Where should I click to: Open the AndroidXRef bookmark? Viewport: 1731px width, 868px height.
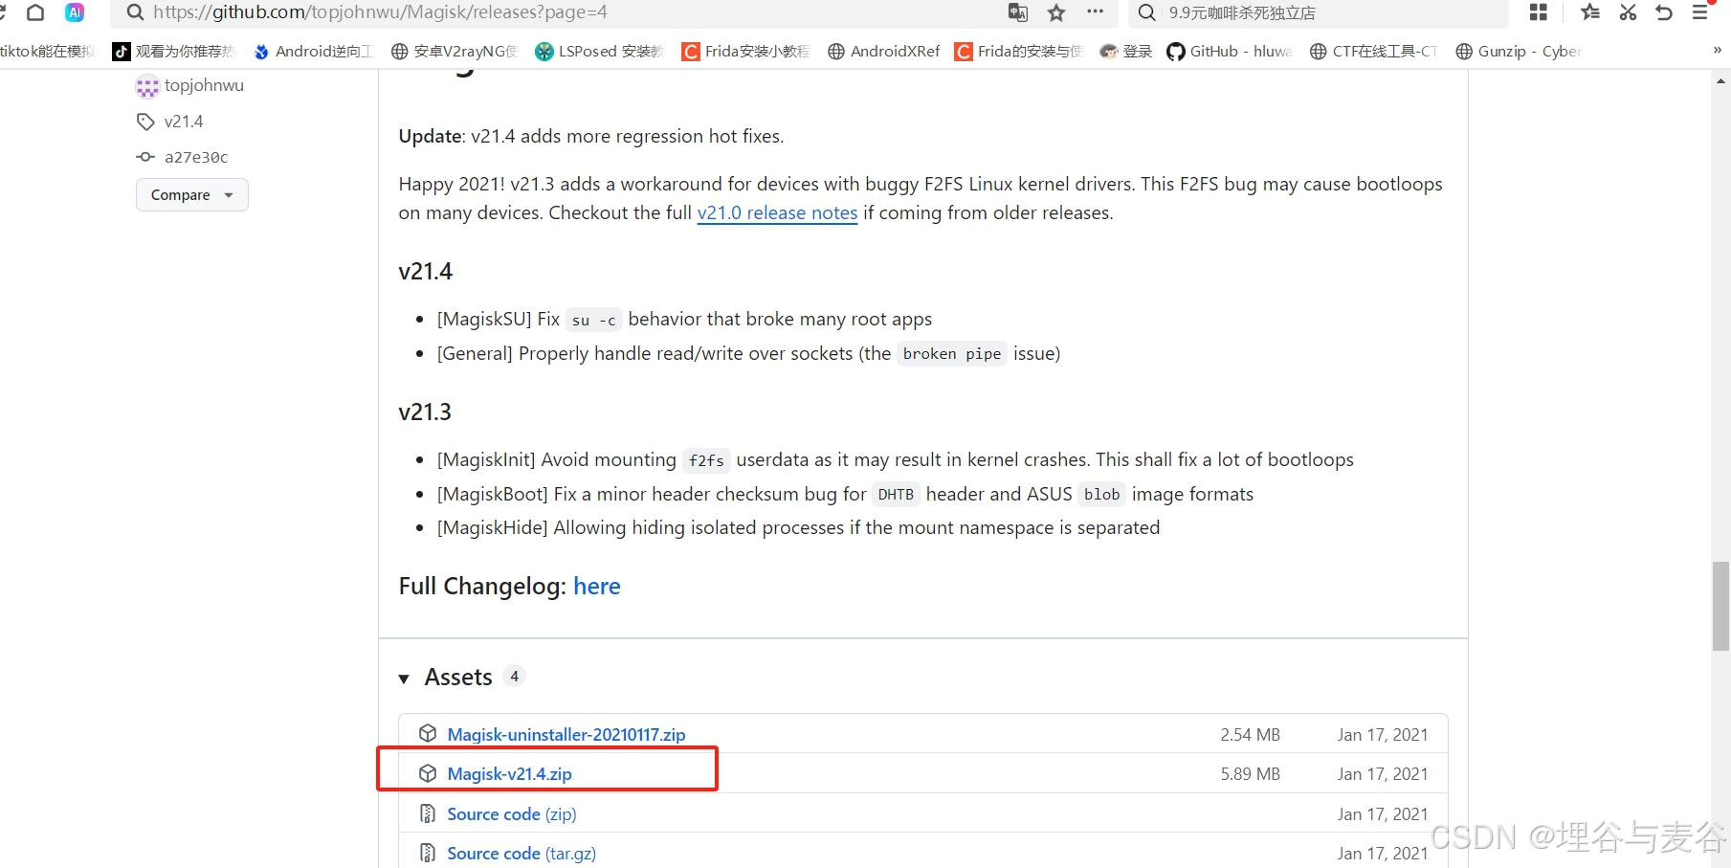click(x=884, y=52)
